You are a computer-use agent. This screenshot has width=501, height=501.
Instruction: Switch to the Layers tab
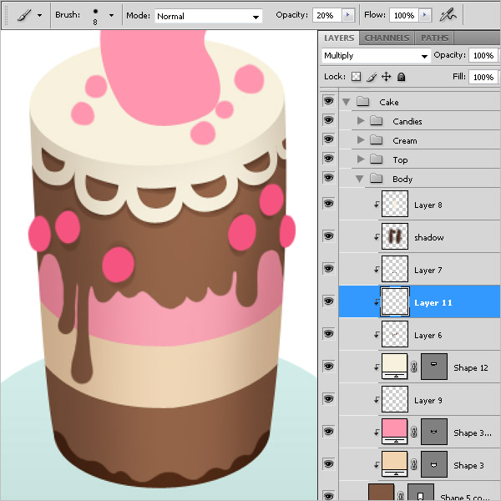[339, 38]
